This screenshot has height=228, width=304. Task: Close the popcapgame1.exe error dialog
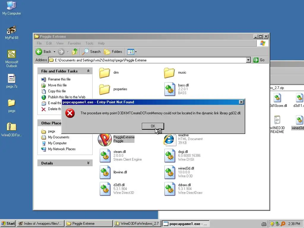tap(241, 102)
